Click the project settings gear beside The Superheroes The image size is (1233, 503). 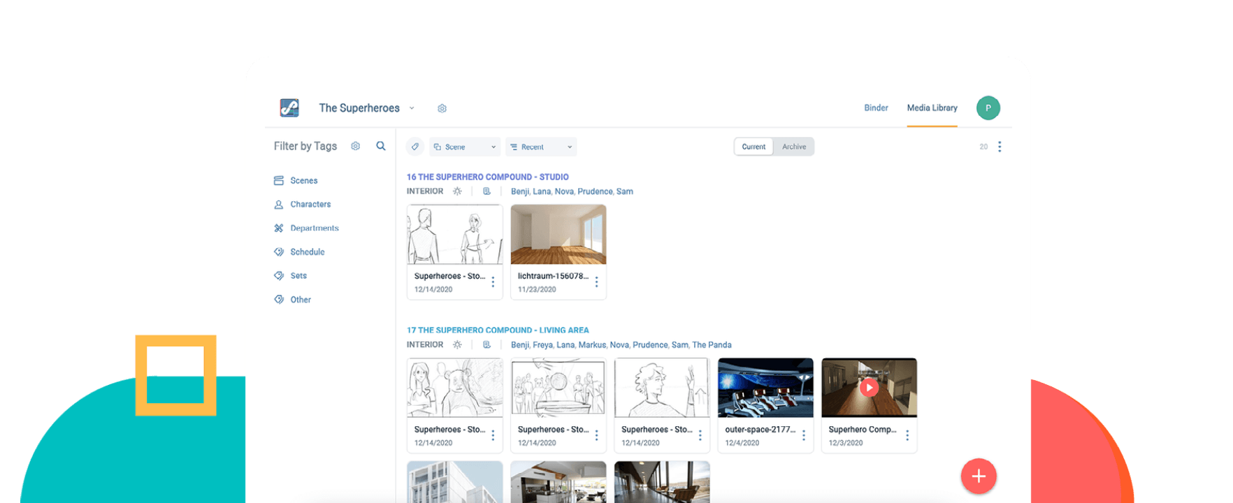click(x=442, y=108)
